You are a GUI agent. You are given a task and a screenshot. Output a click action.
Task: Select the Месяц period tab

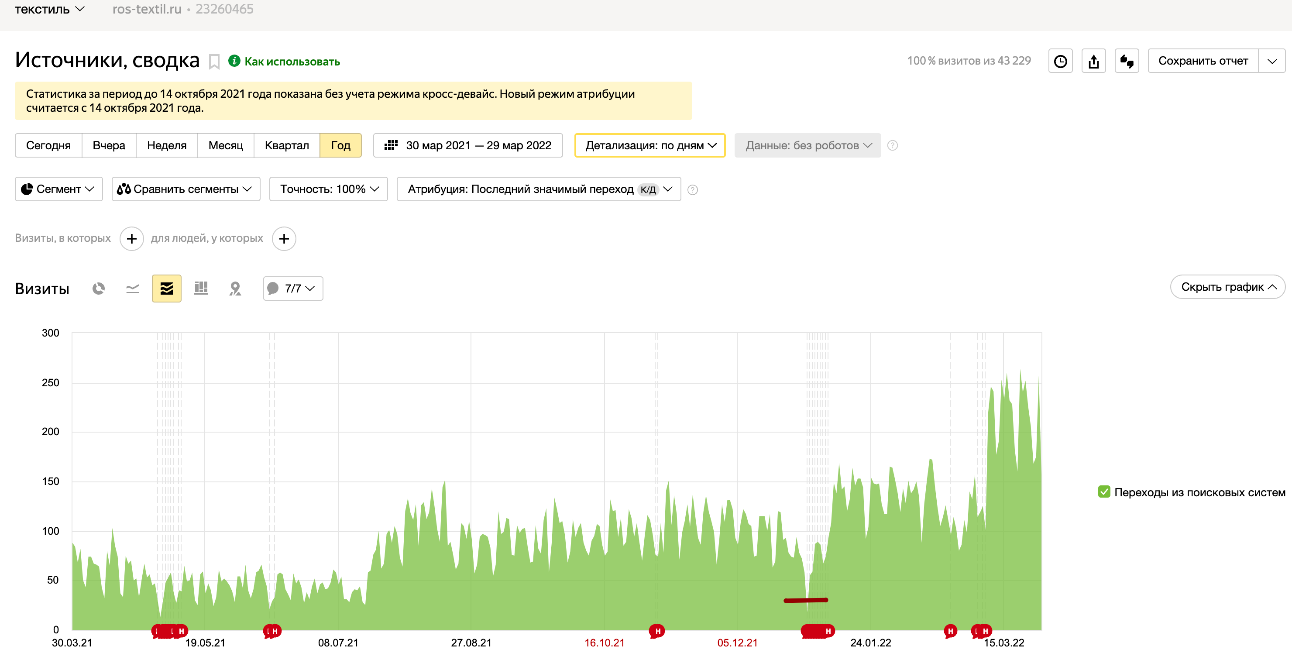pos(225,145)
